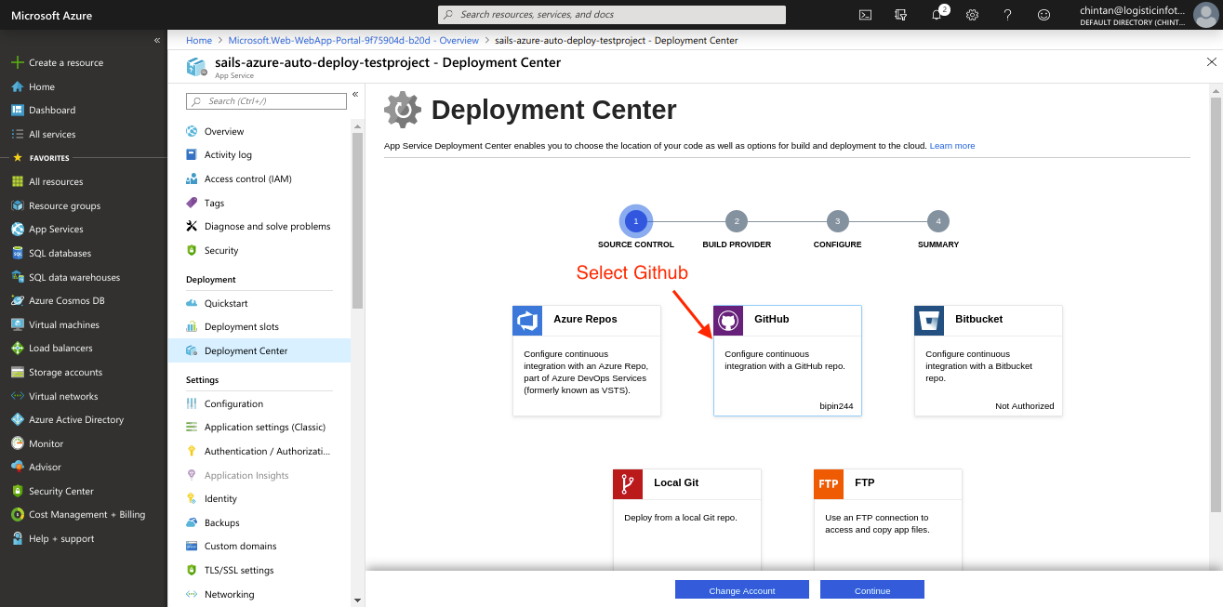The height and width of the screenshot is (607, 1223).
Task: Open portal settings gear icon
Action: tap(972, 14)
